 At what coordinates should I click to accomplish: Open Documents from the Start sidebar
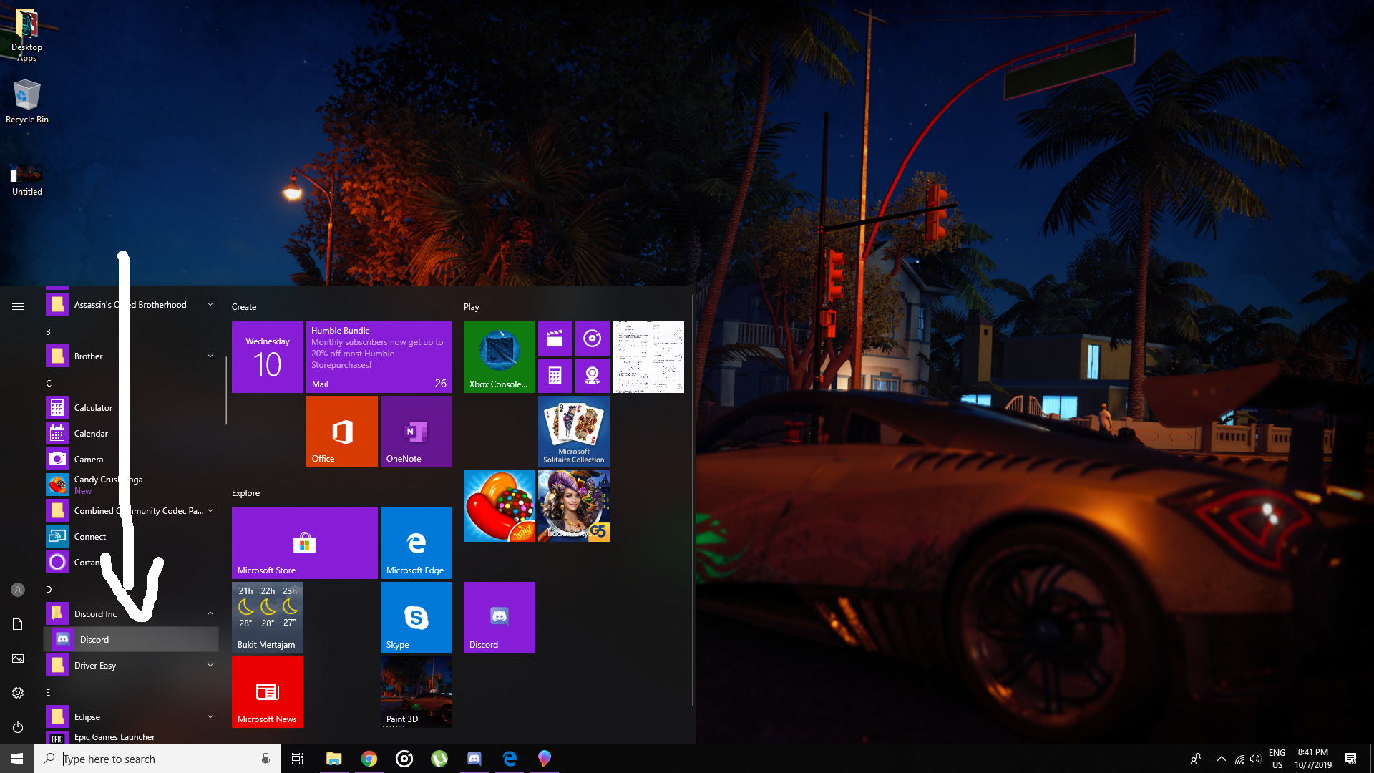pos(18,624)
